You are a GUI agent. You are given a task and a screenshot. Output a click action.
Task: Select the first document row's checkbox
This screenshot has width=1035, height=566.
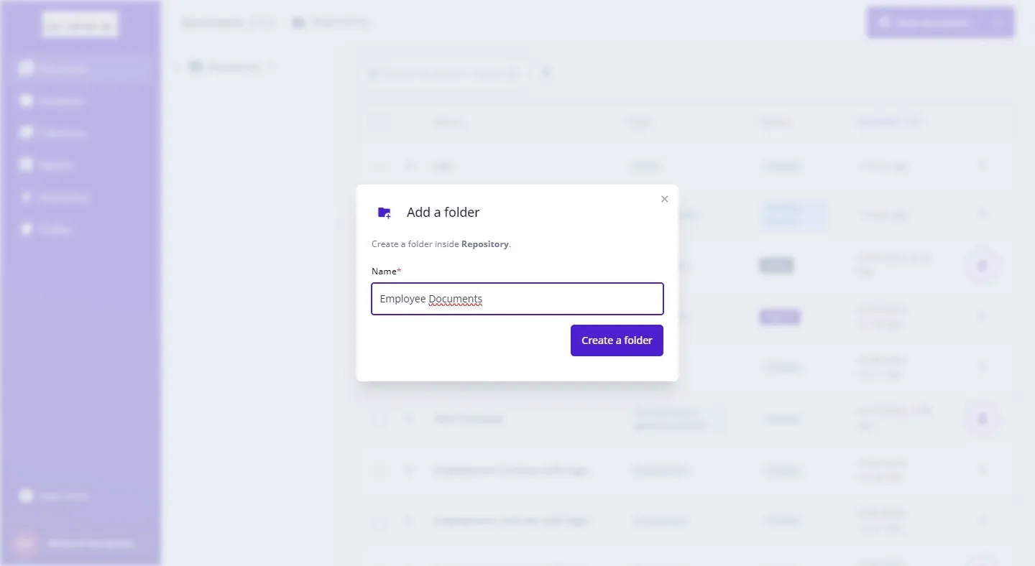coord(379,167)
